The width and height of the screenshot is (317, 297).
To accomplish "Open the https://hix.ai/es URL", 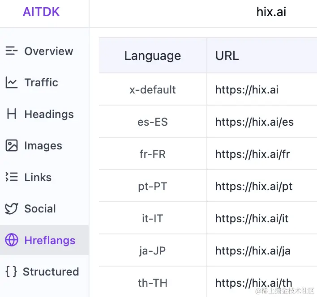I will click(254, 122).
